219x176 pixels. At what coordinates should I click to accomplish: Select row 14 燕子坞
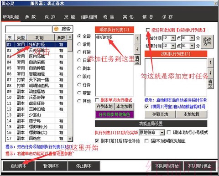click(36, 121)
